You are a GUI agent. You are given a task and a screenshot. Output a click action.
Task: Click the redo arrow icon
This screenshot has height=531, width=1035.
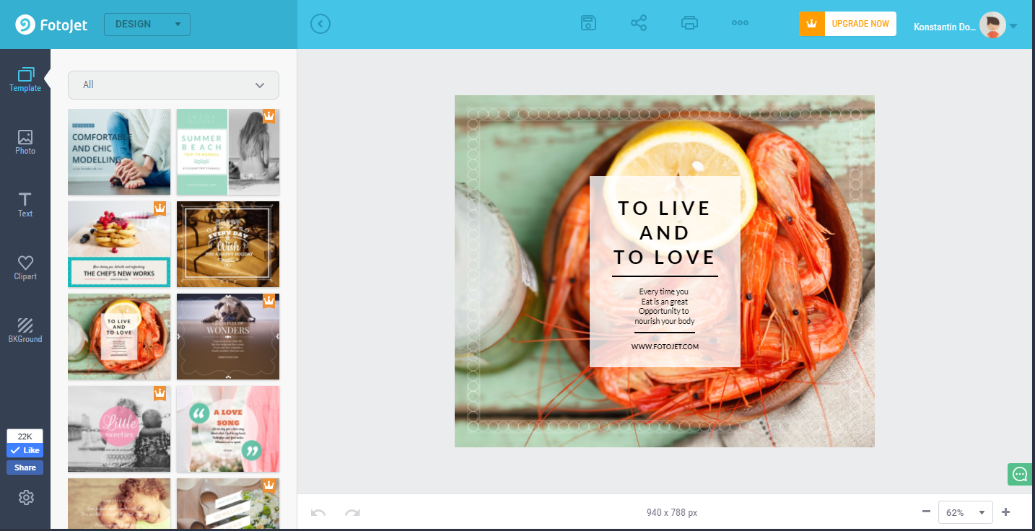click(352, 513)
